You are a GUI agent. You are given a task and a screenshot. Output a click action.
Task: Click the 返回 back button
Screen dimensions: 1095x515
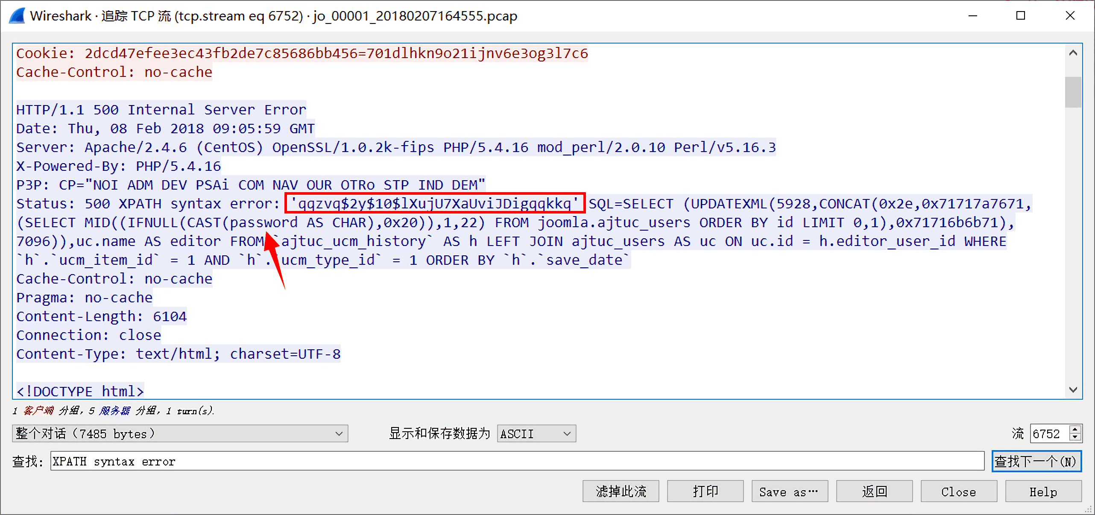874,492
